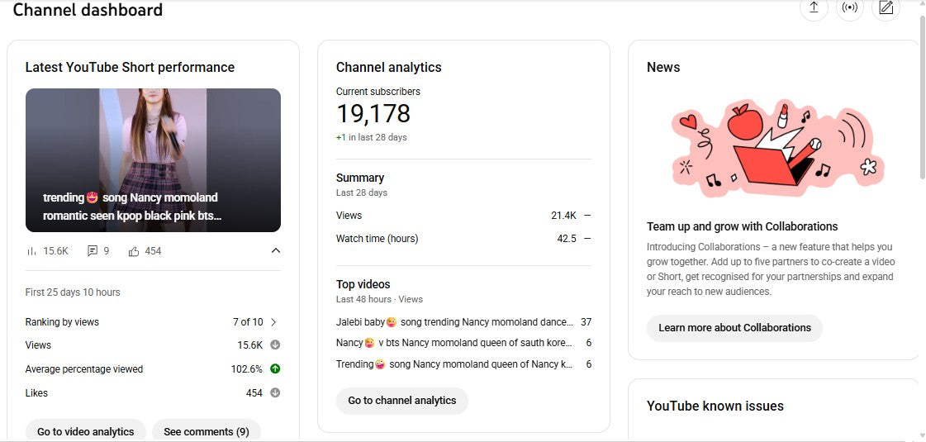Screen dimensions: 926x442
Task: Open the Nancy v bts top video link
Action: (454, 343)
